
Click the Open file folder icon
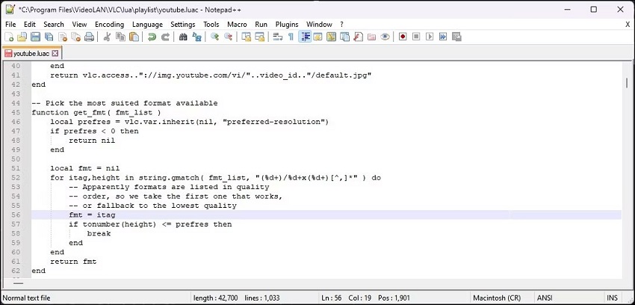pyautogui.click(x=22, y=37)
